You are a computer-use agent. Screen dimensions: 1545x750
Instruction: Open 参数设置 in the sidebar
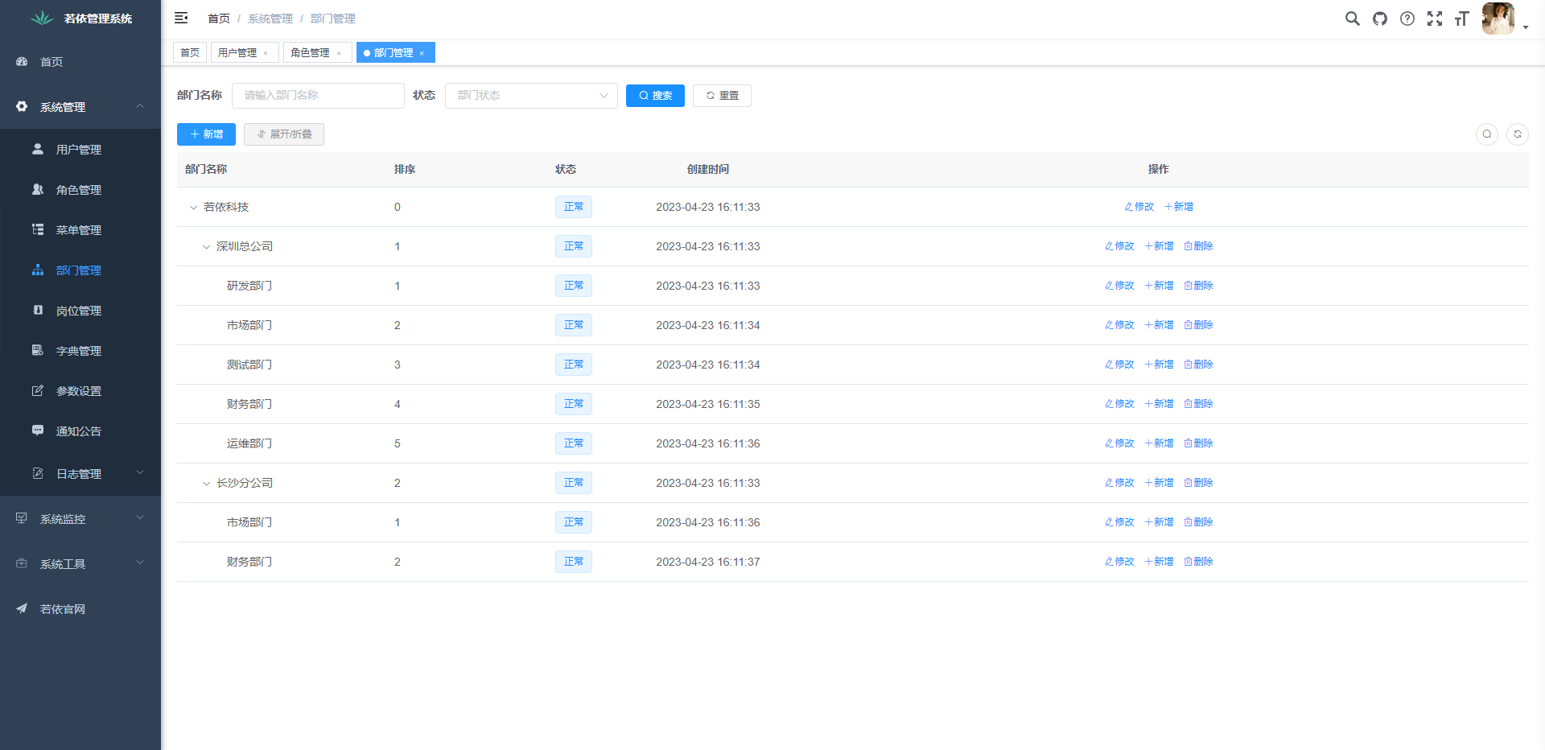pyautogui.click(x=80, y=391)
